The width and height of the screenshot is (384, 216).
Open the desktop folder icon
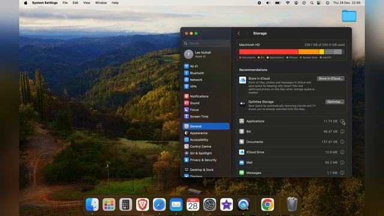(349, 16)
